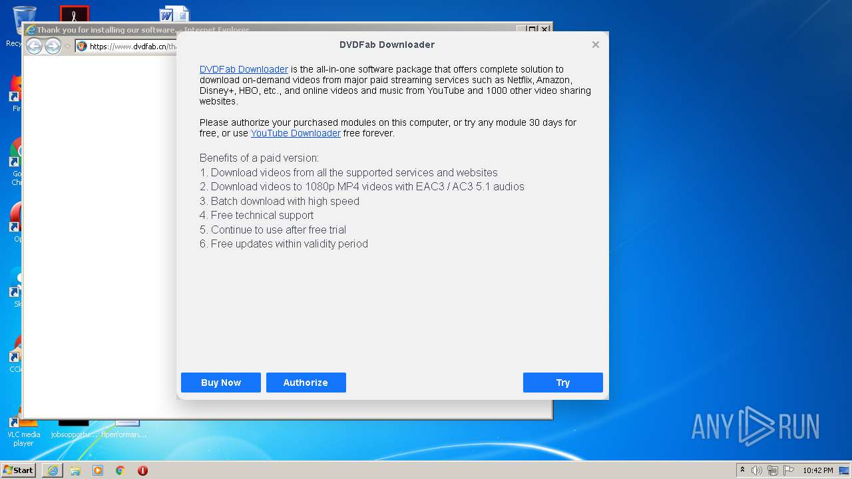Viewport: 852px width, 479px height.
Task: Select the Word document desktop icon
Action: pos(174,14)
